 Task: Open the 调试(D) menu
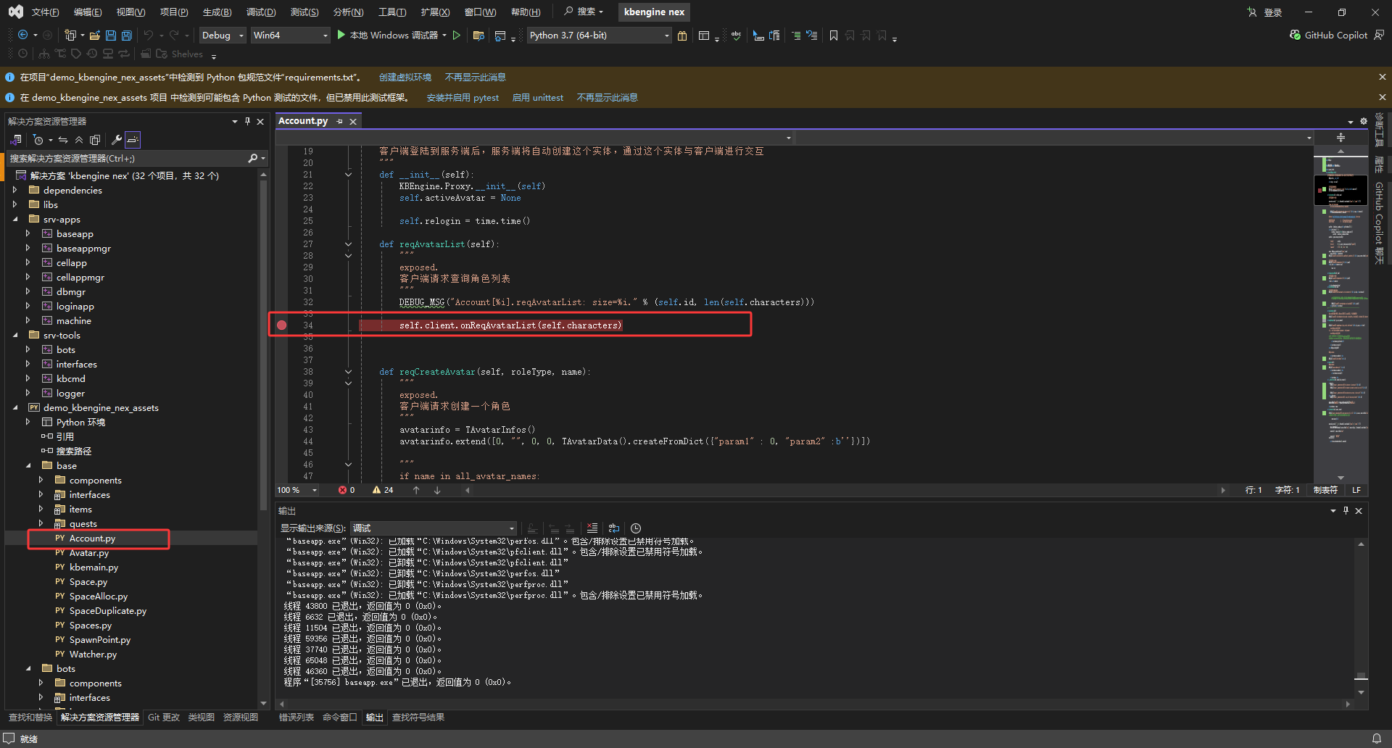[x=260, y=12]
